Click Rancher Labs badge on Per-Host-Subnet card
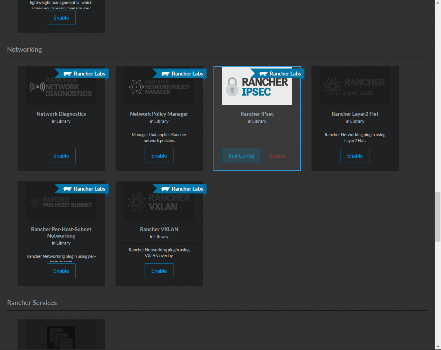This screenshot has height=350, width=441. click(82, 189)
